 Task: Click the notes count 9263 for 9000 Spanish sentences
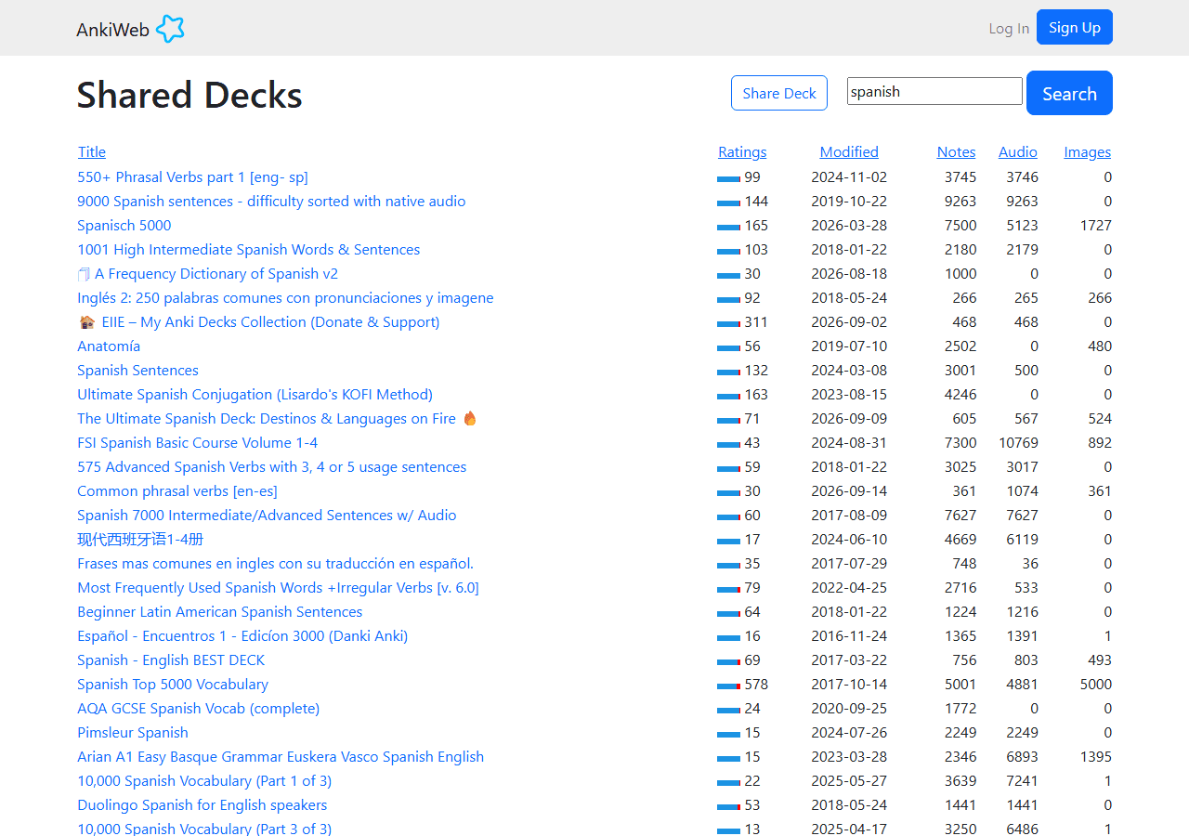coord(960,201)
